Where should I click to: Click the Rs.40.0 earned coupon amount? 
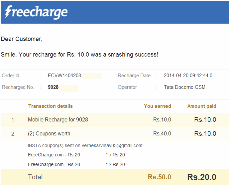pyautogui.click(x=162, y=133)
